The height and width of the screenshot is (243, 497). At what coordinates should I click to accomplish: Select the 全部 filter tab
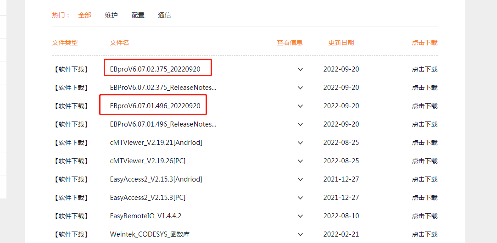tap(84, 15)
